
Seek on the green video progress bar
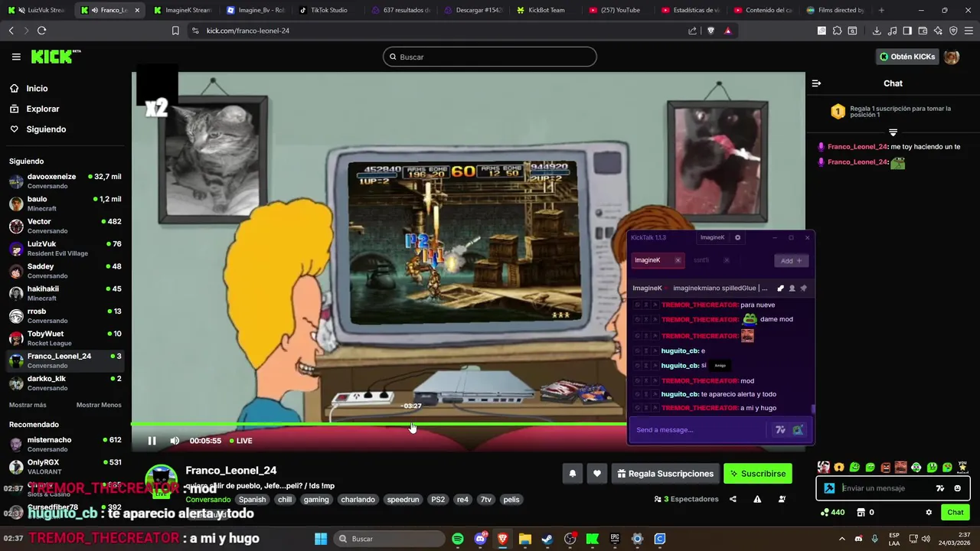coord(379,424)
